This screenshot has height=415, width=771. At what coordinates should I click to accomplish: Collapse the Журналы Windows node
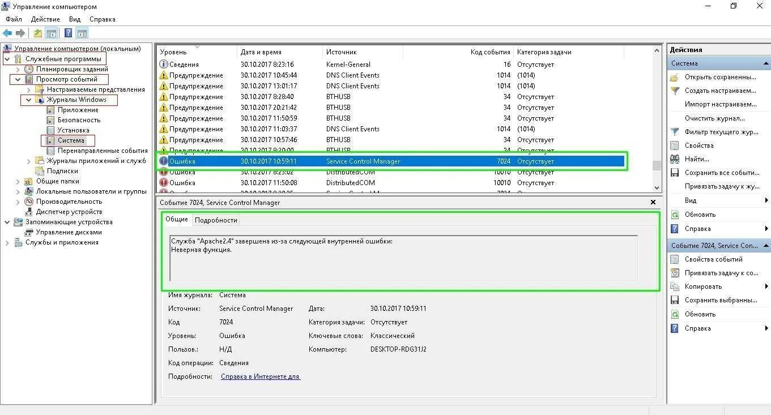coord(29,100)
